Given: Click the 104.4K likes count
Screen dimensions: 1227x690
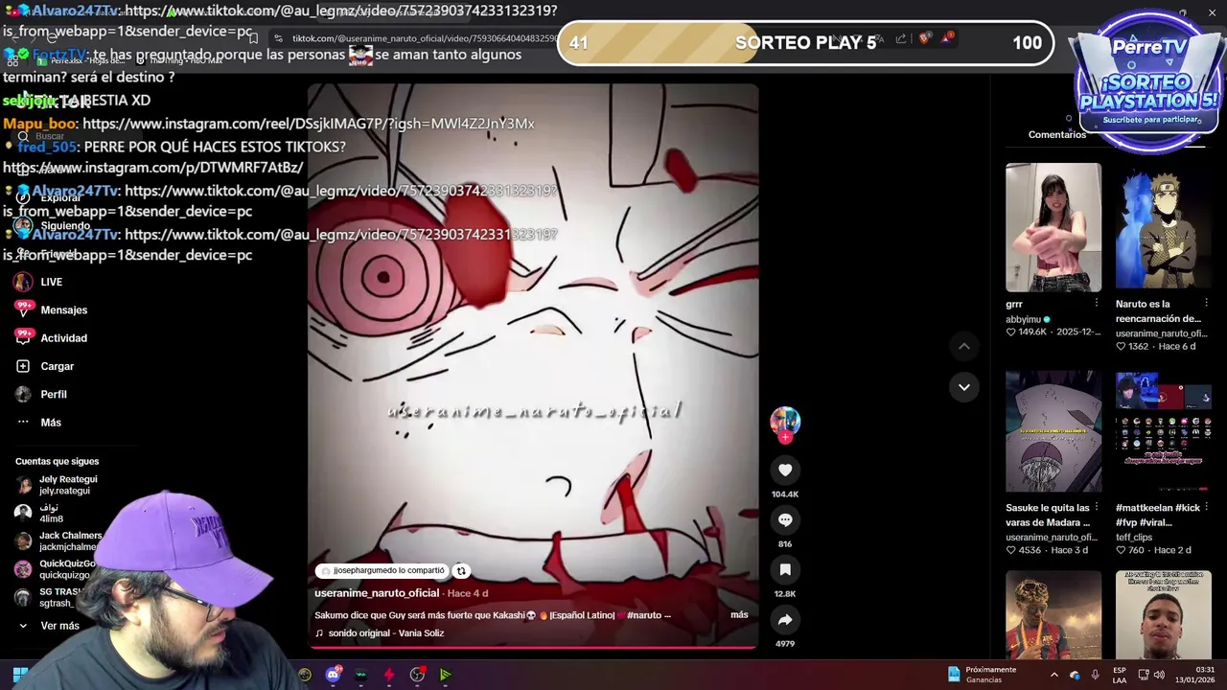Looking at the screenshot, I should (785, 494).
